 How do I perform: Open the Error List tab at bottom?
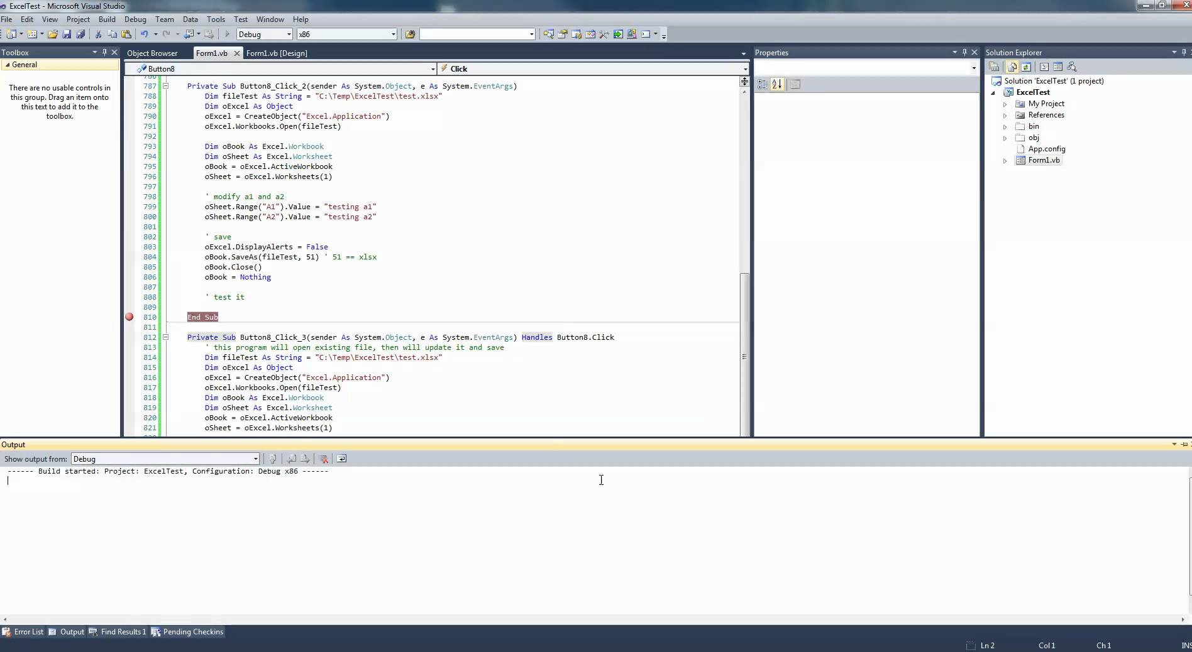click(x=23, y=632)
